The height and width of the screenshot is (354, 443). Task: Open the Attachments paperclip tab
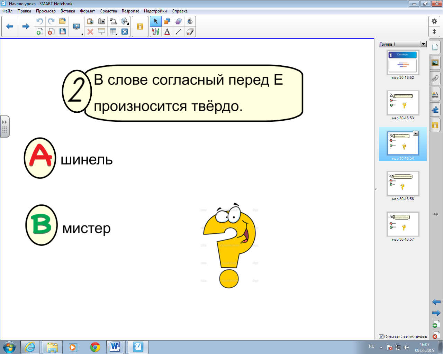click(x=435, y=78)
